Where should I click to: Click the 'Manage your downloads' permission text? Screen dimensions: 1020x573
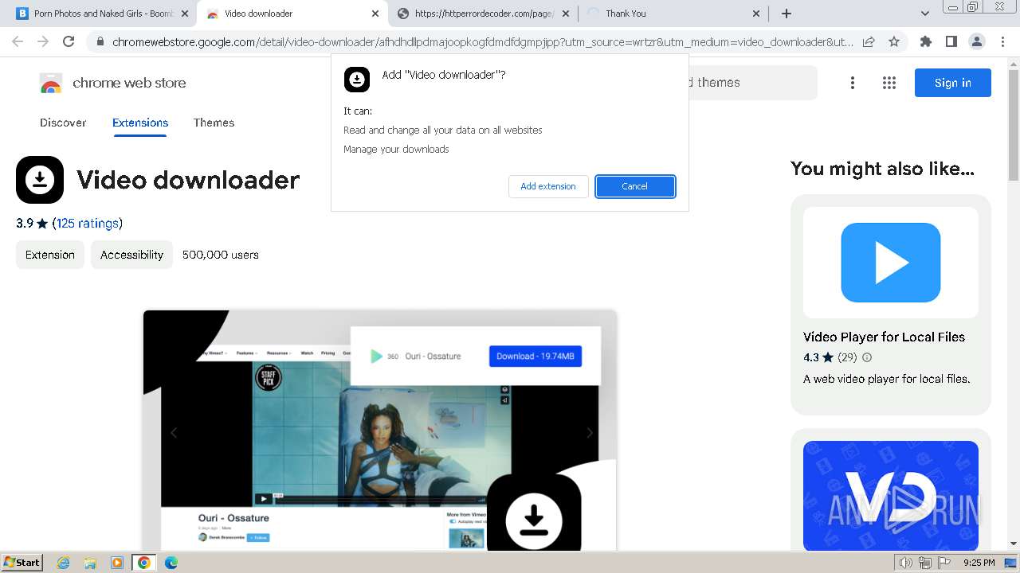pyautogui.click(x=396, y=149)
